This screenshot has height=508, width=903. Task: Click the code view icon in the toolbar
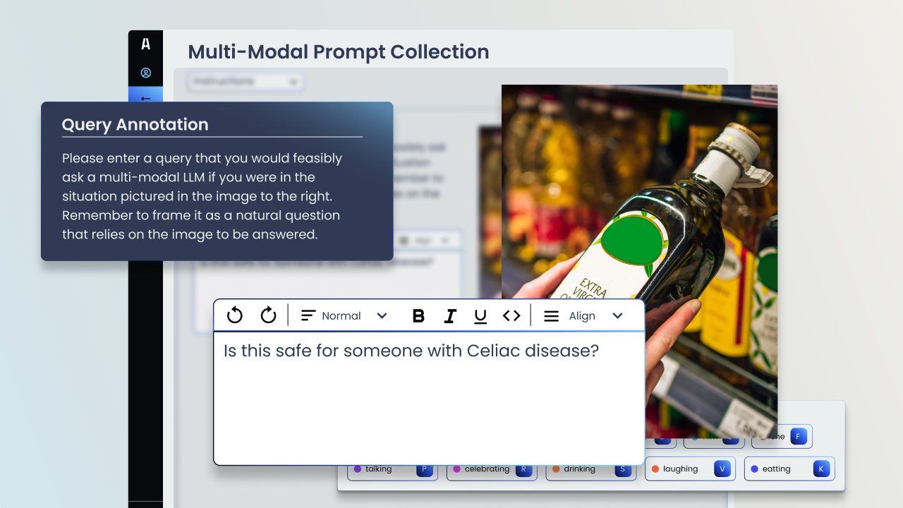pyautogui.click(x=511, y=315)
